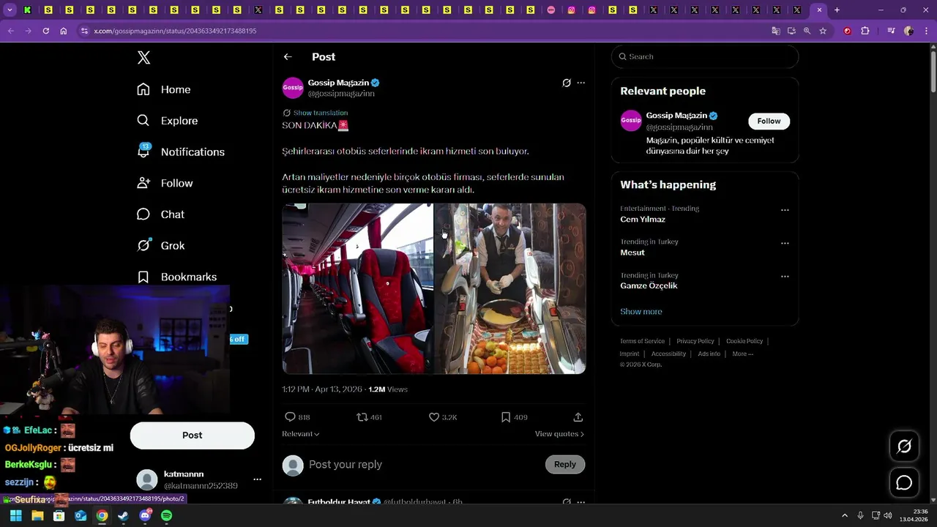Open trending topic Gamze Özçelik
The height and width of the screenshot is (527, 937).
649,286
